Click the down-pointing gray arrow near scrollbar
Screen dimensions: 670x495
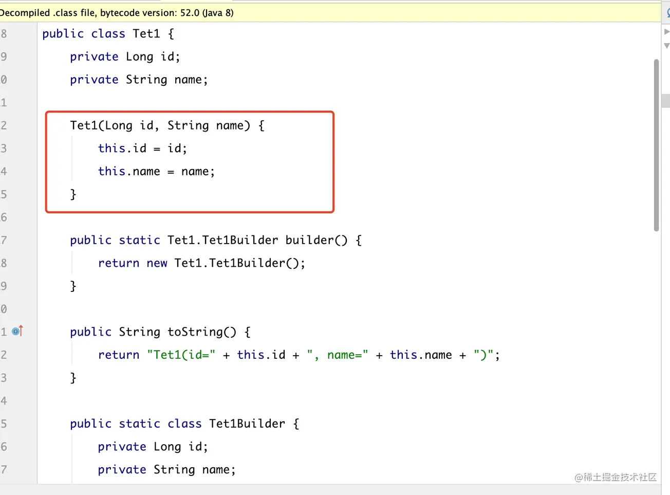[x=666, y=46]
